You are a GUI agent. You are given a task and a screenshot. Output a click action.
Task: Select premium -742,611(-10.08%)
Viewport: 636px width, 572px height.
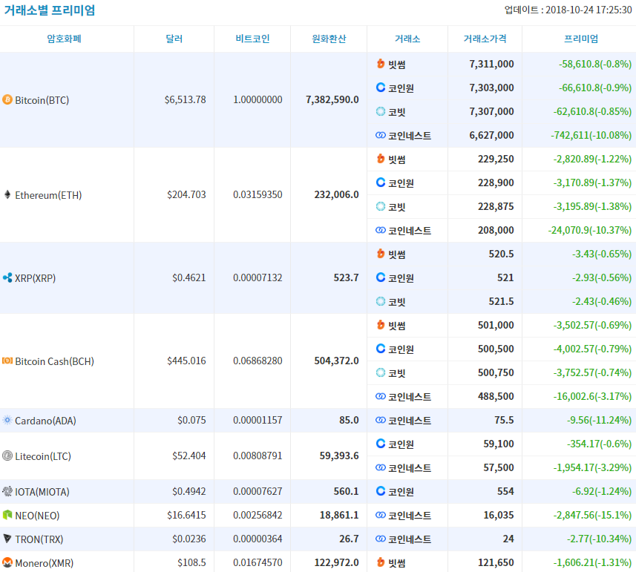591,136
